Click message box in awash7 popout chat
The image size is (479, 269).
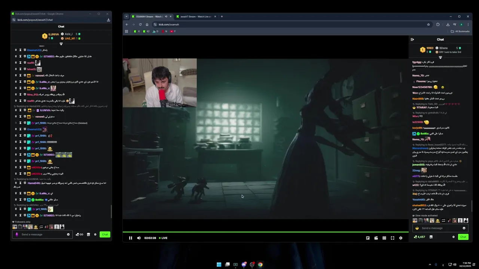pyautogui.click(x=42, y=235)
